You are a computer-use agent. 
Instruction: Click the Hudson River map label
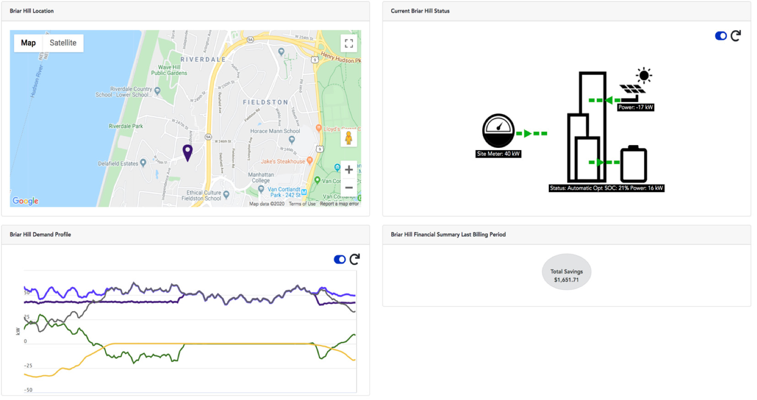37,81
